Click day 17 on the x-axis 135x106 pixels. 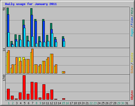[x=71, y=103]
